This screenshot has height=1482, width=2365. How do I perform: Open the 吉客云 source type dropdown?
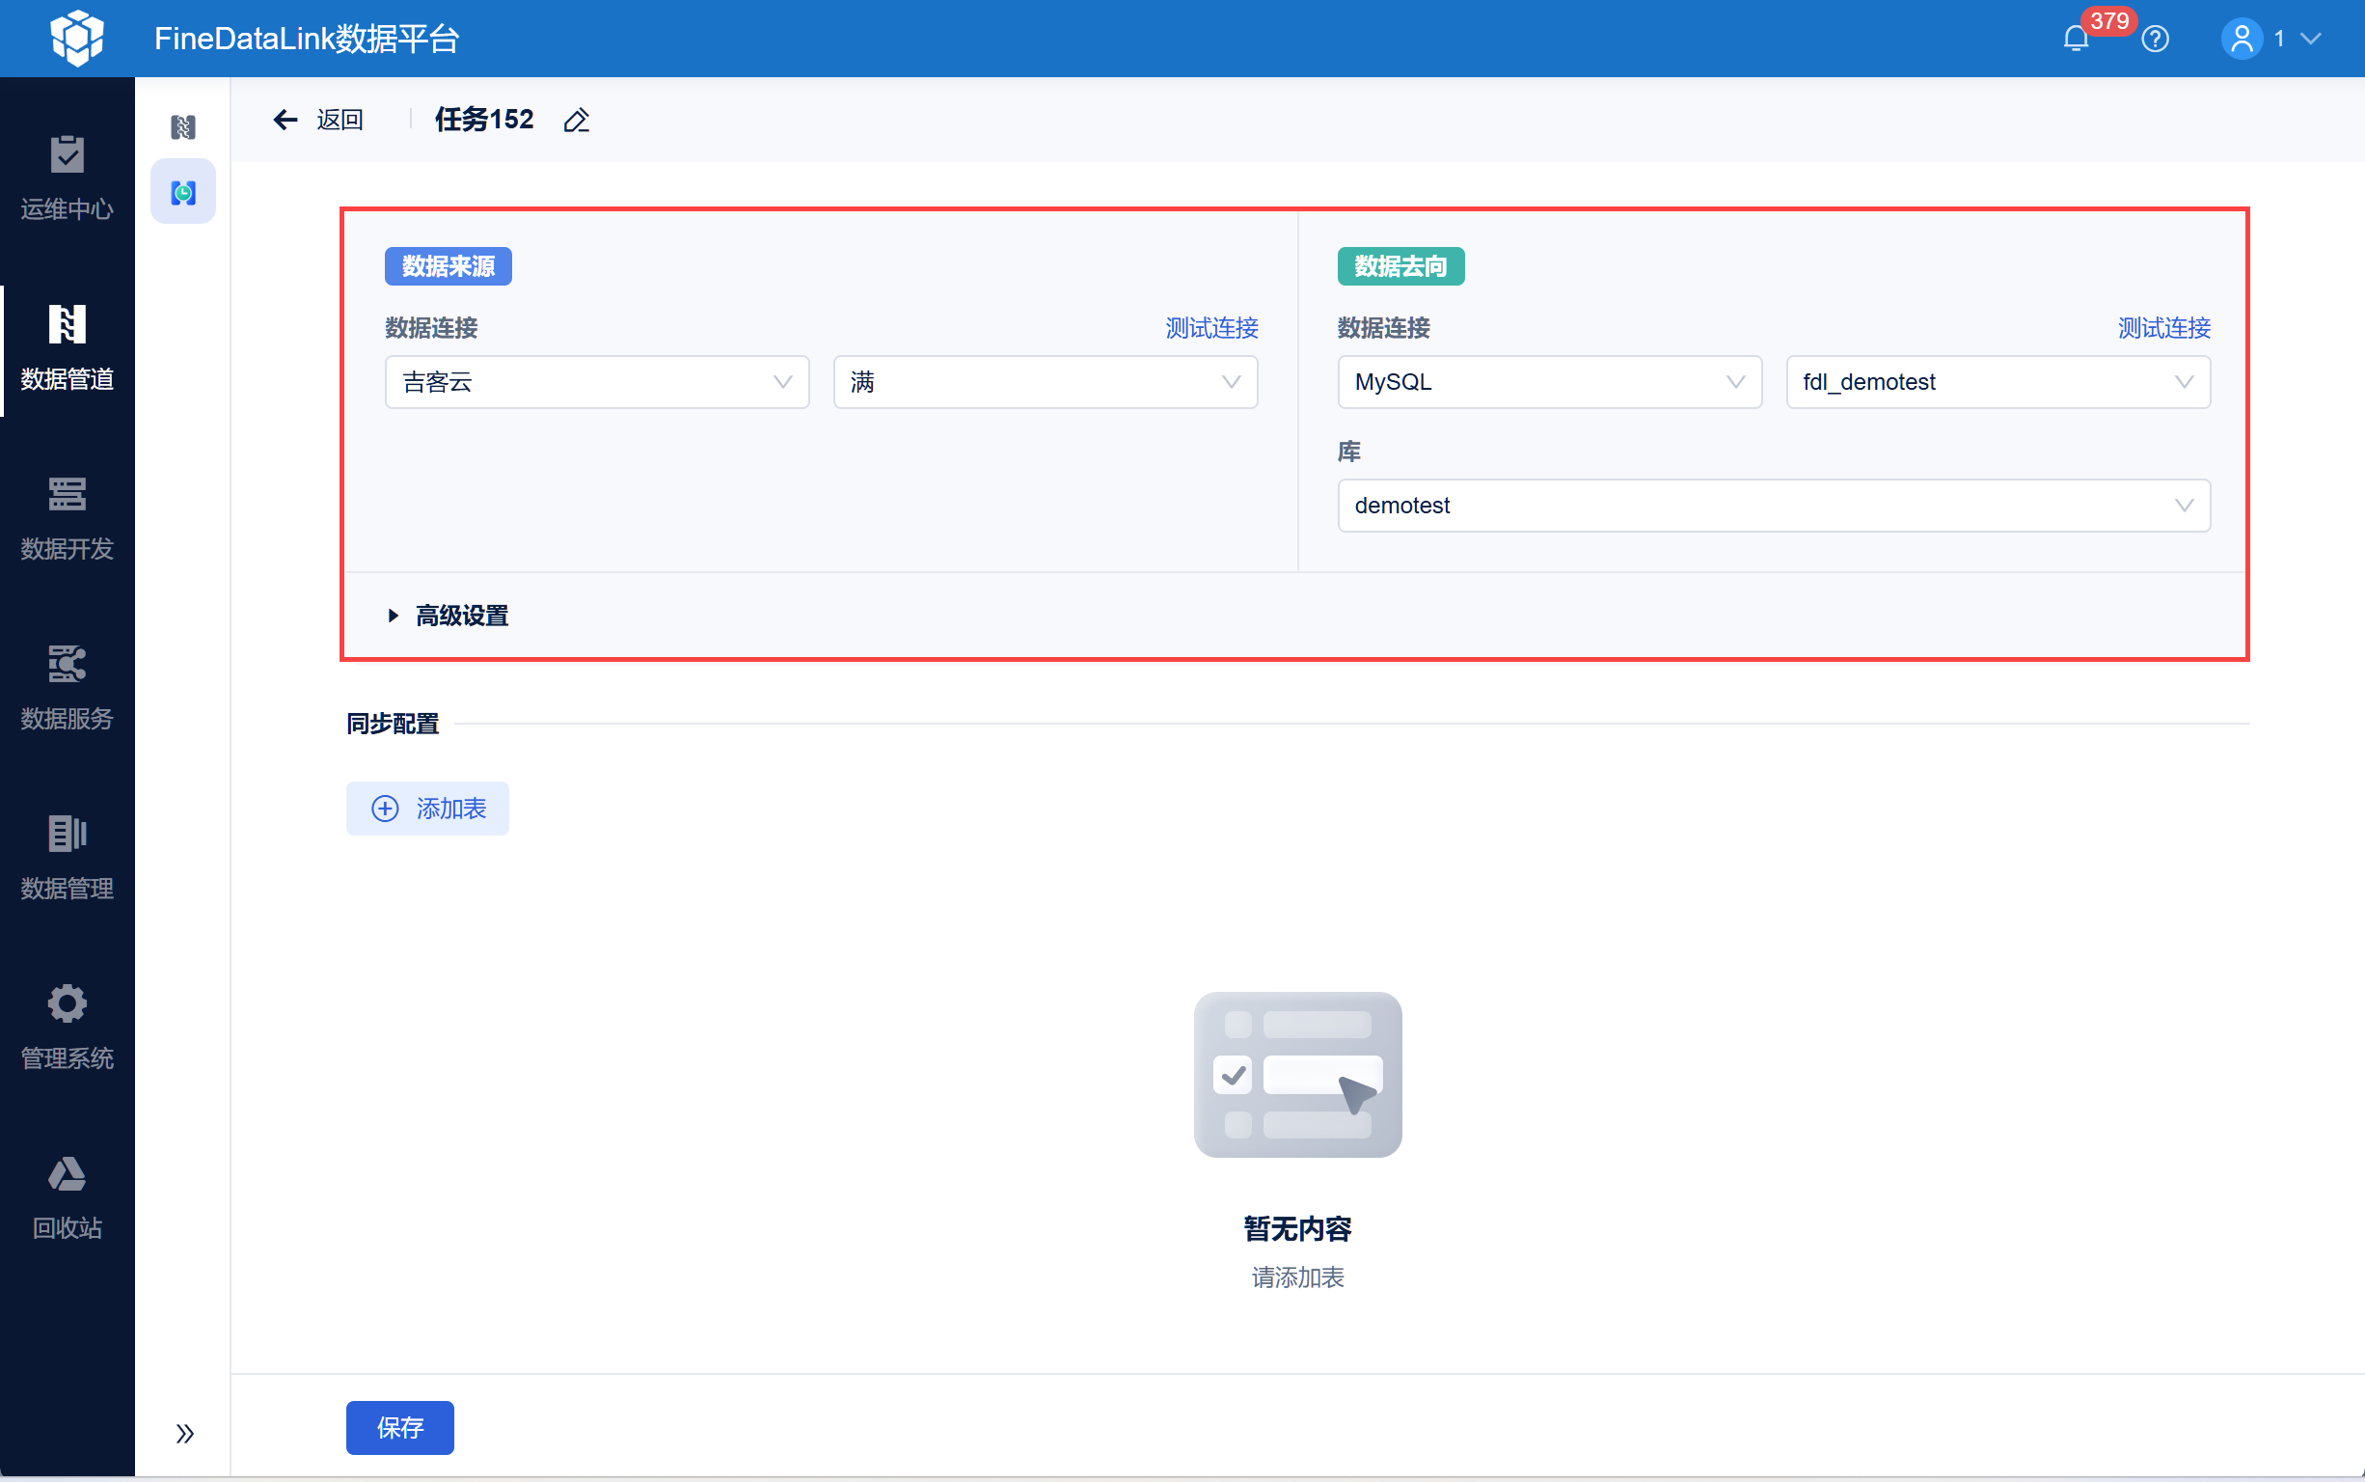click(597, 382)
